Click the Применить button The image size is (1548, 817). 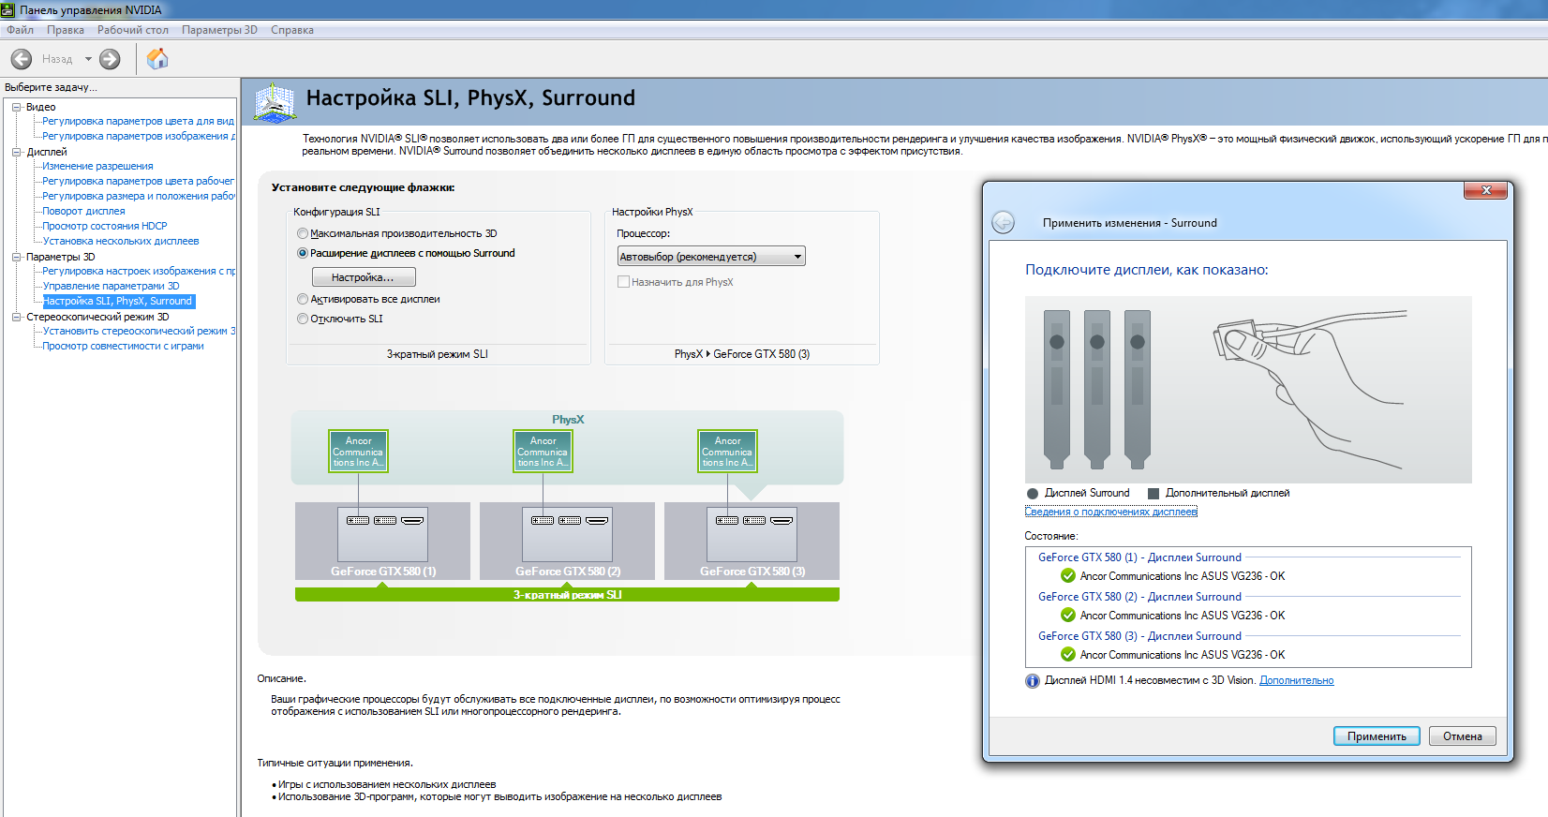pyautogui.click(x=1376, y=736)
